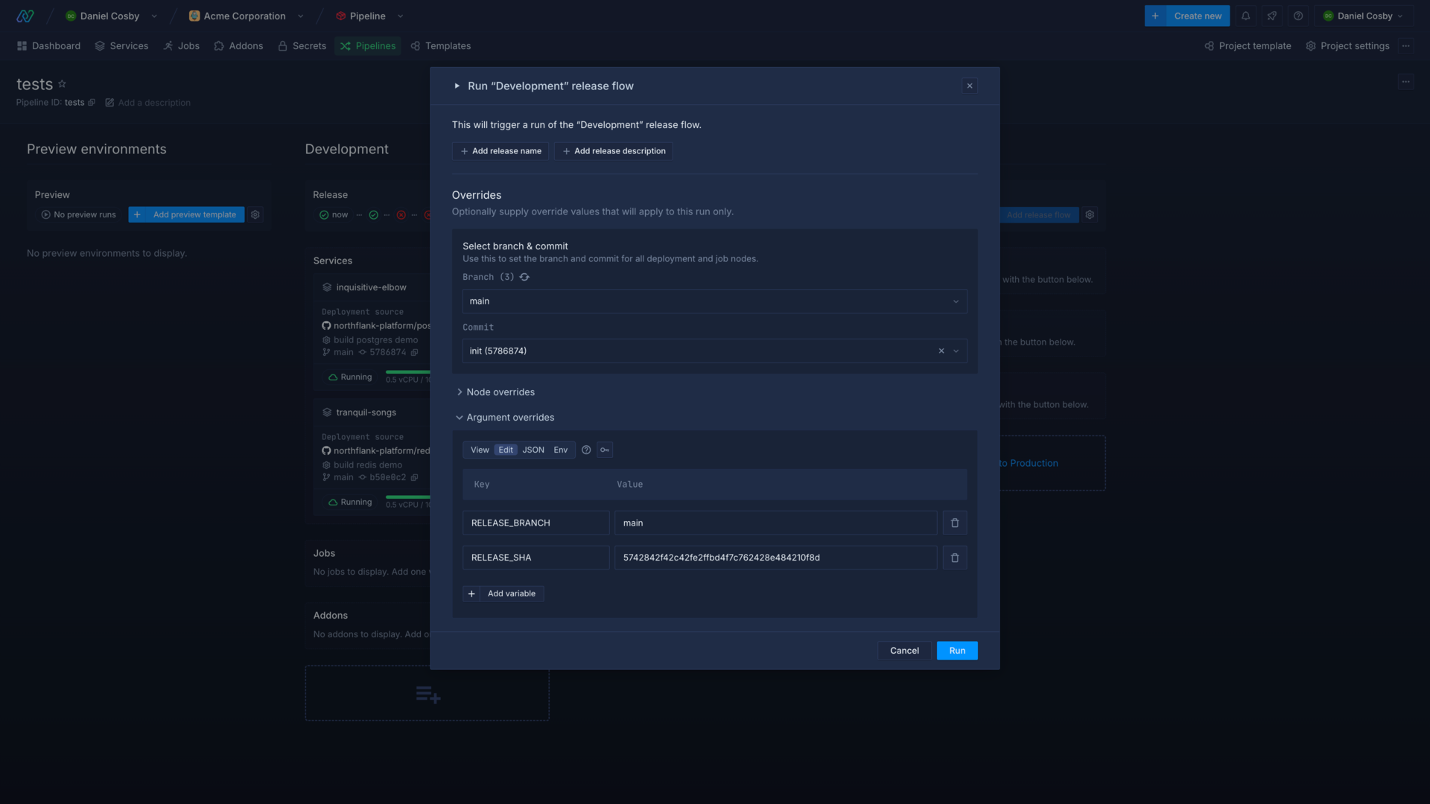Click Add release description button
Image resolution: width=1430 pixels, height=804 pixels.
[x=614, y=151]
